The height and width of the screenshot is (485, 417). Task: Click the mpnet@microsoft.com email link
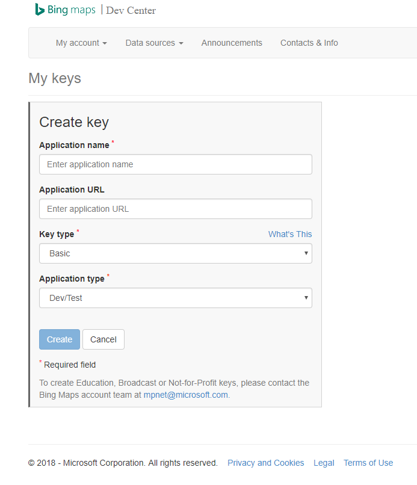click(x=185, y=395)
